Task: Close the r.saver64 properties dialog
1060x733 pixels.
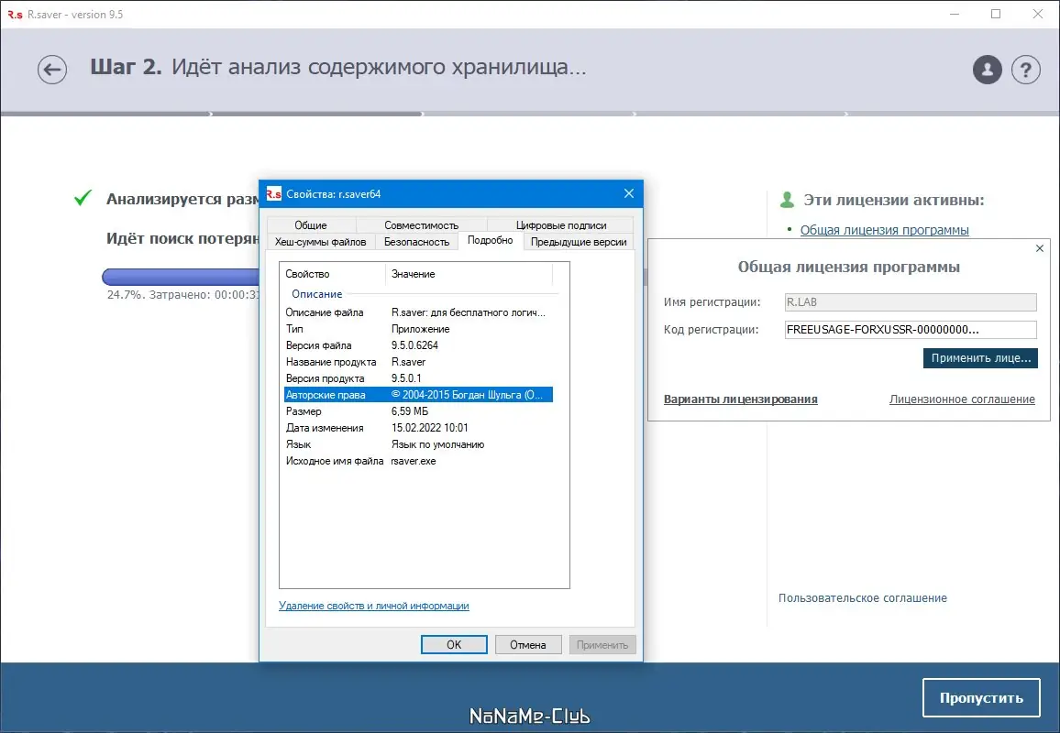Action: [629, 193]
